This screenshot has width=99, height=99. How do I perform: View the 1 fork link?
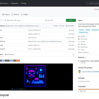pyautogui.click(x=82, y=50)
